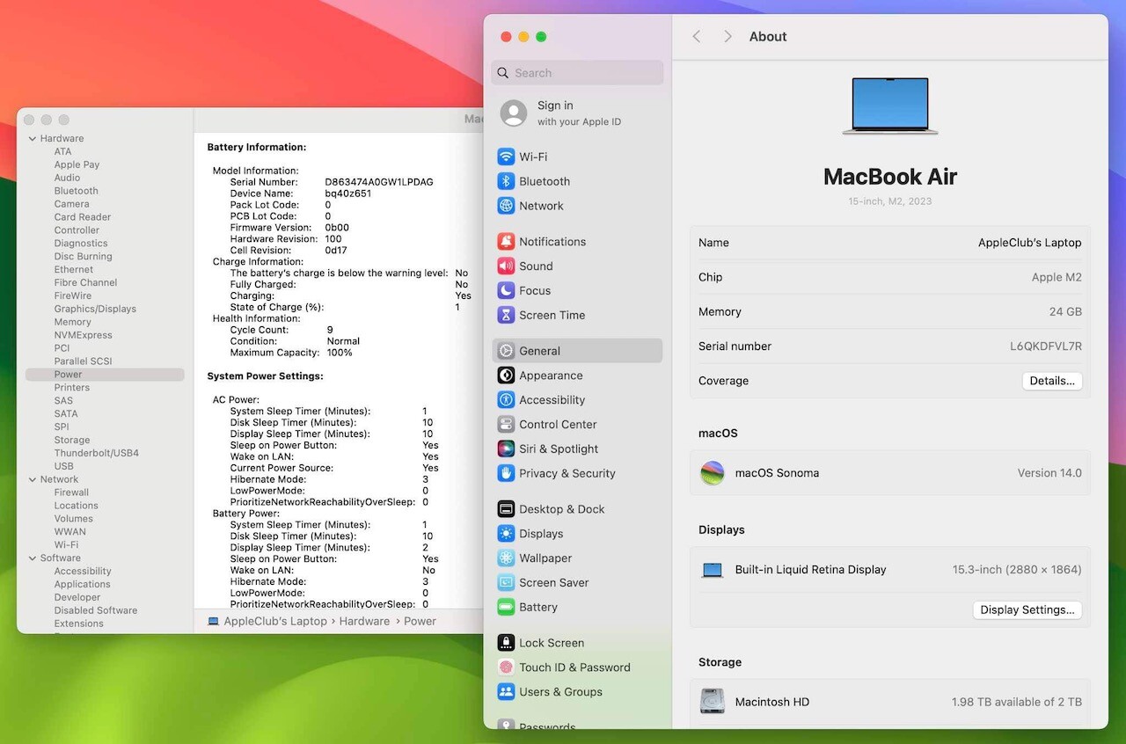The height and width of the screenshot is (744, 1126).
Task: Click the Sound speaker icon
Action: pyautogui.click(x=506, y=266)
